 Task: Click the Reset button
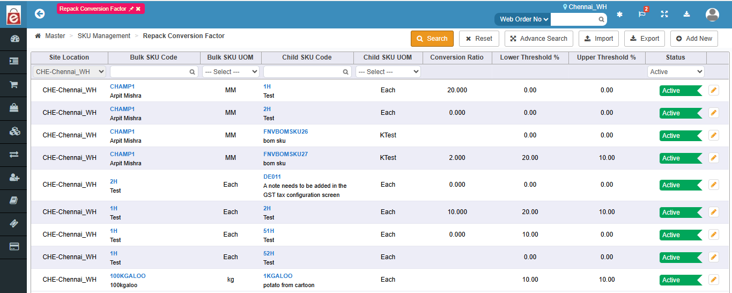point(479,39)
